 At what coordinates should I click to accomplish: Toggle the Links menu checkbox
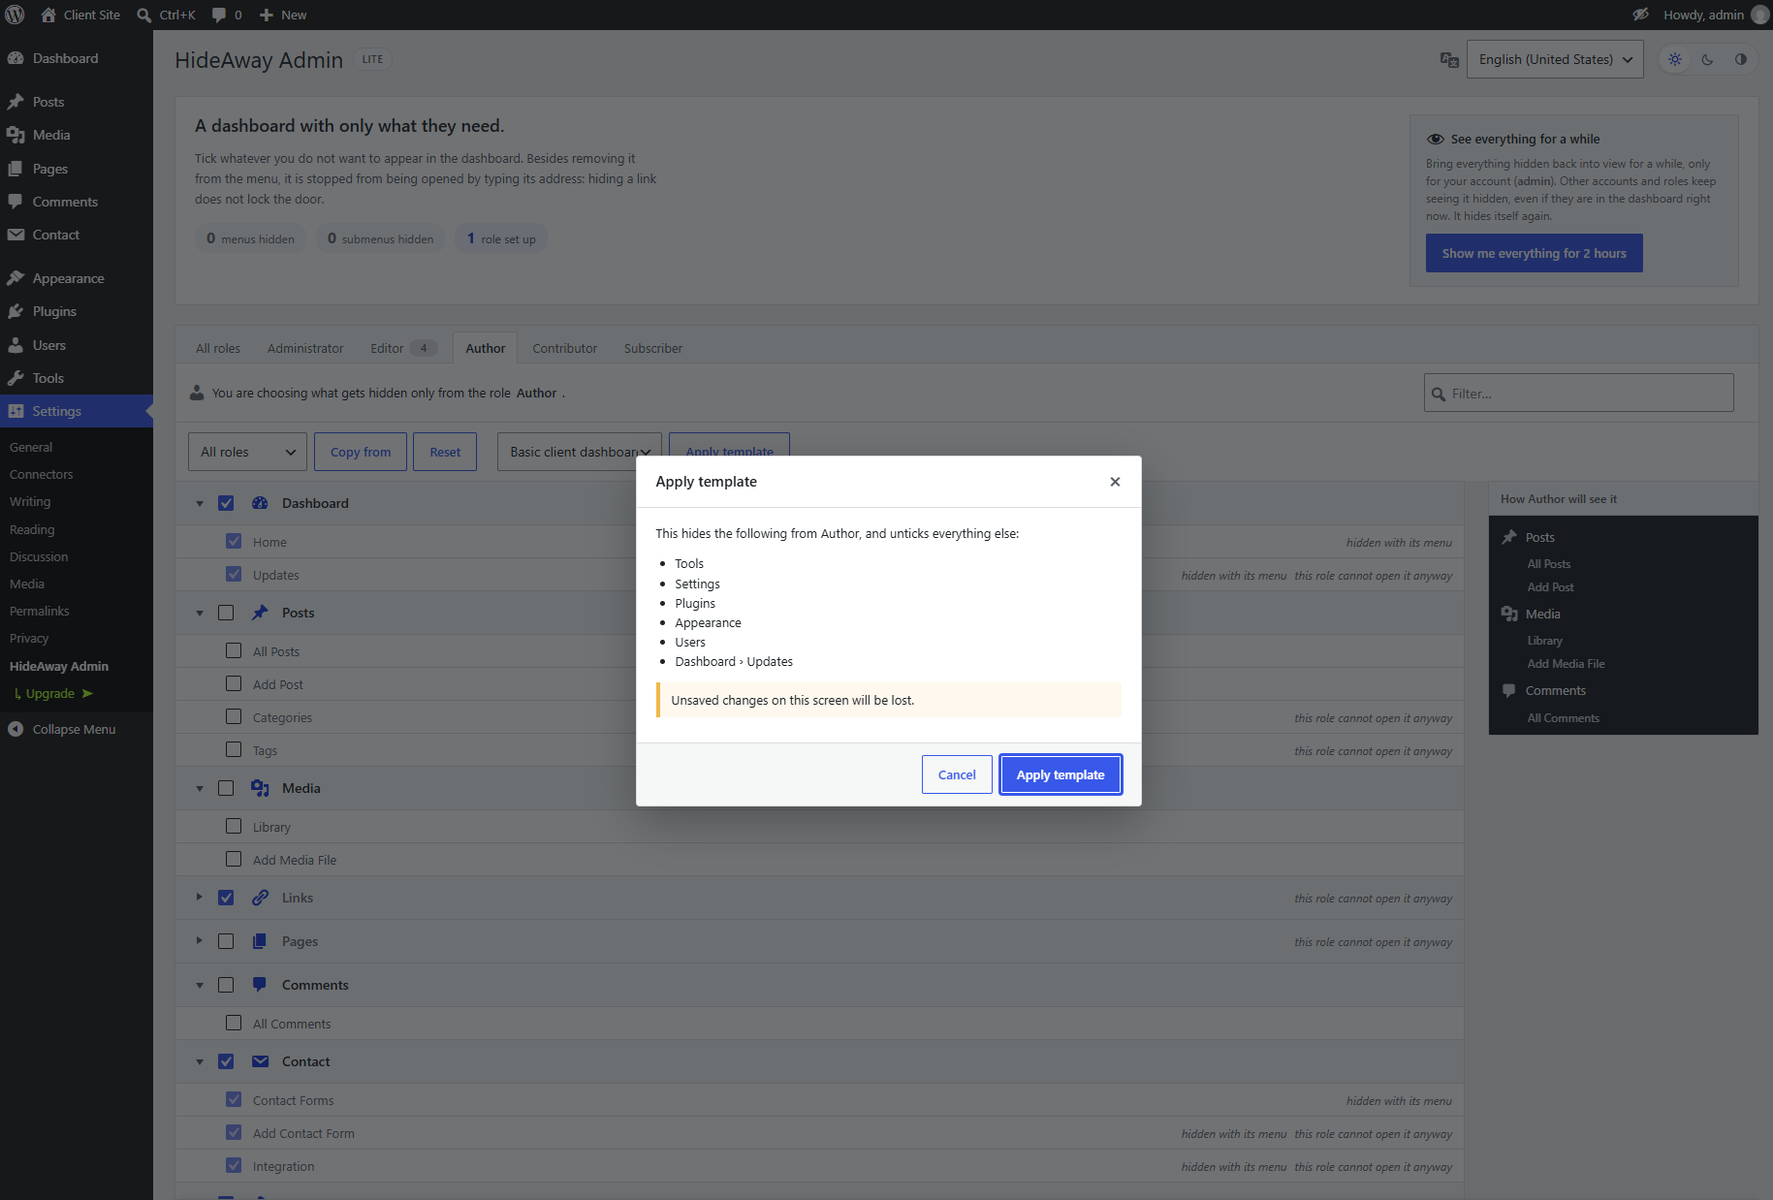click(x=226, y=898)
